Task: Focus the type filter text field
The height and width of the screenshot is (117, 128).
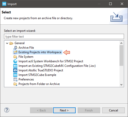Action: pyautogui.click(x=64, y=37)
